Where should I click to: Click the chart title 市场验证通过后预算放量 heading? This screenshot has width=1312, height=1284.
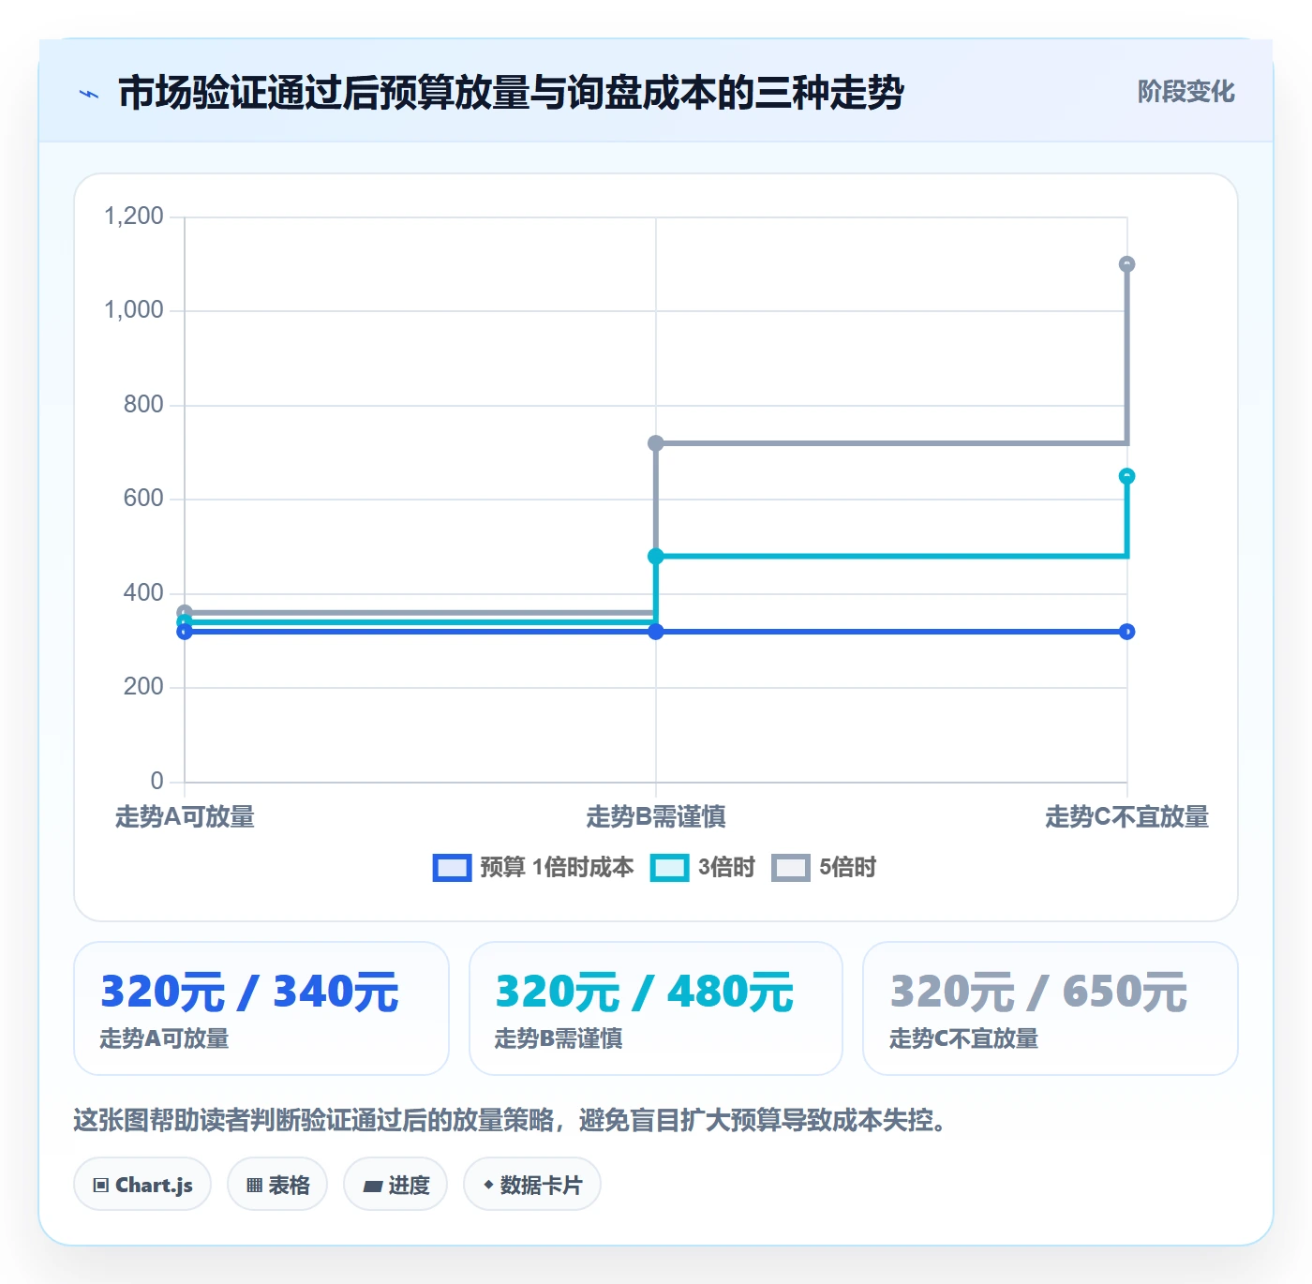coord(511,93)
